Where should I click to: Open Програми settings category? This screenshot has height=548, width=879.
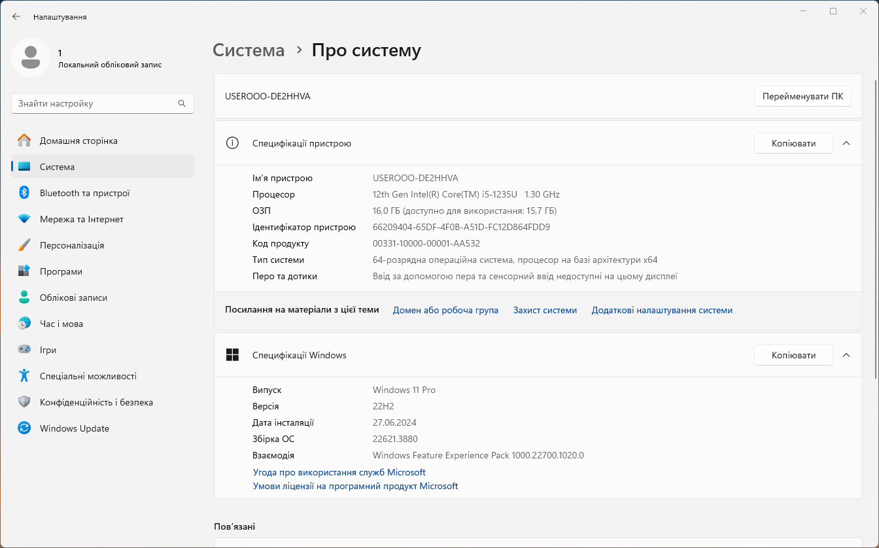pyautogui.click(x=103, y=271)
